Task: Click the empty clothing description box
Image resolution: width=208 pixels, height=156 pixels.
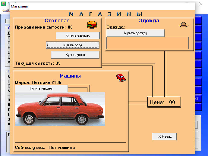Action: click(147, 43)
